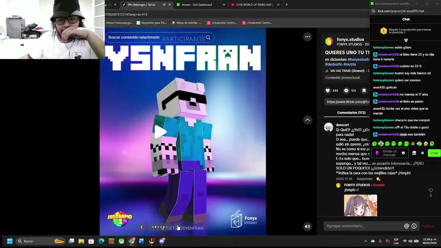Select the headphones green Kick emote
The image size is (441, 248).
(381, 144)
